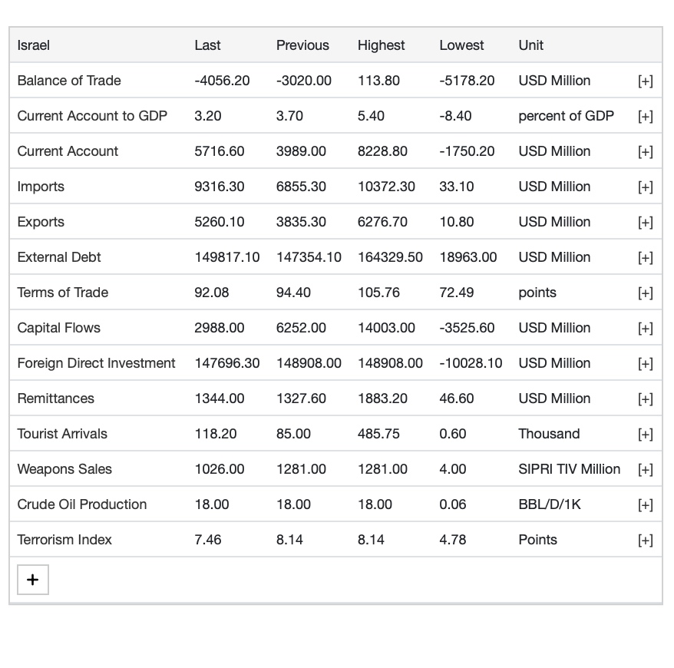This screenshot has height=668, width=674.
Task: Expand the Terms of Trade row
Action: pos(645,293)
